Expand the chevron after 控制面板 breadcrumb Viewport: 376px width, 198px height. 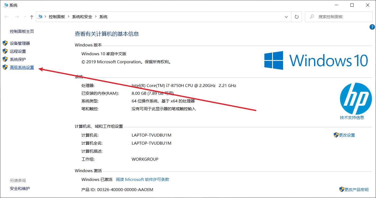tap(69, 17)
